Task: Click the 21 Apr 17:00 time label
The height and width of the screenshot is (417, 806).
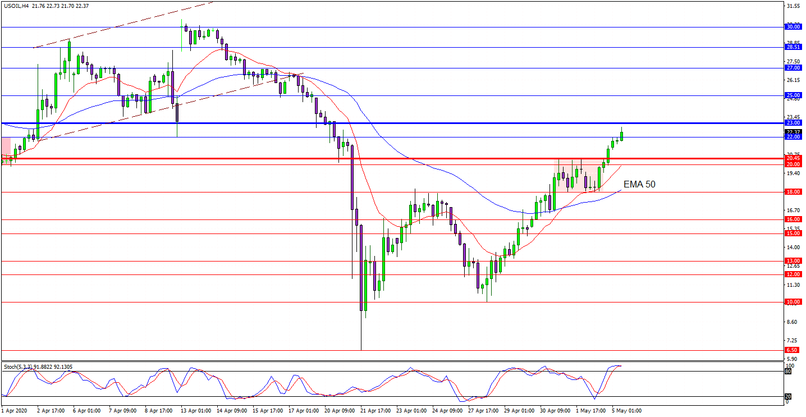Action: pyautogui.click(x=376, y=411)
